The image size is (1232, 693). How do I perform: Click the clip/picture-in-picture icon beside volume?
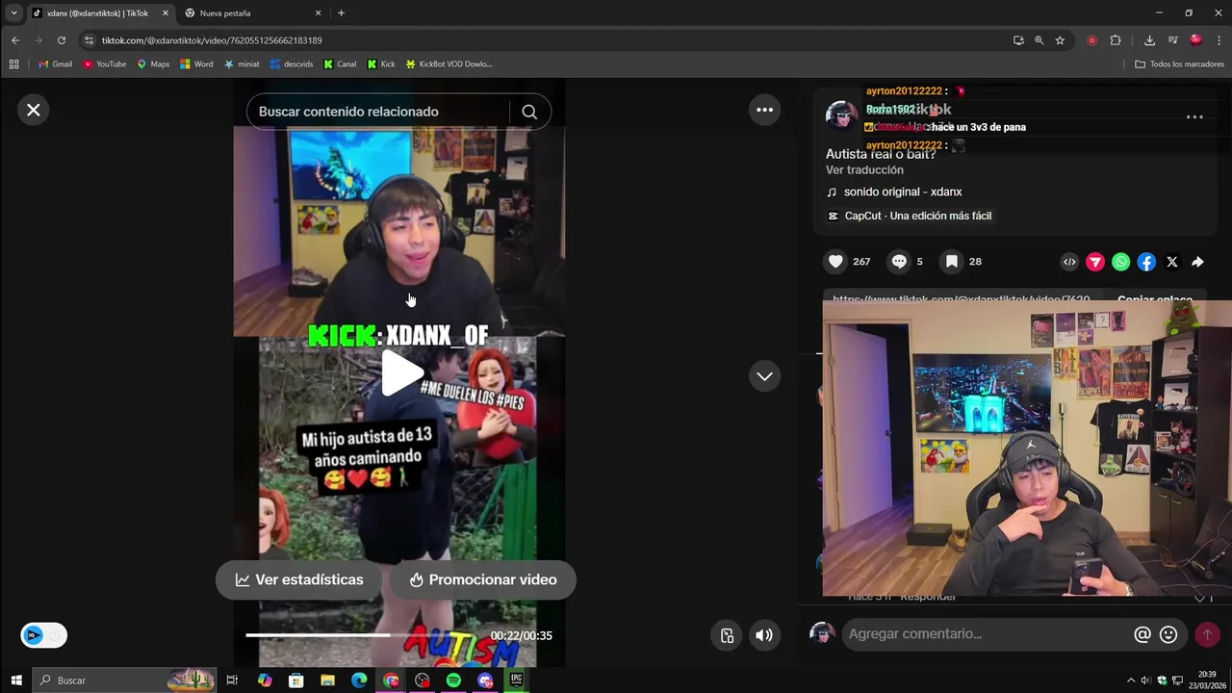(727, 635)
